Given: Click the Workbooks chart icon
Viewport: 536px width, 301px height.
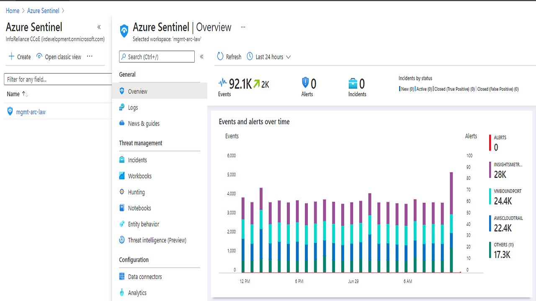Looking at the screenshot, I should point(122,176).
